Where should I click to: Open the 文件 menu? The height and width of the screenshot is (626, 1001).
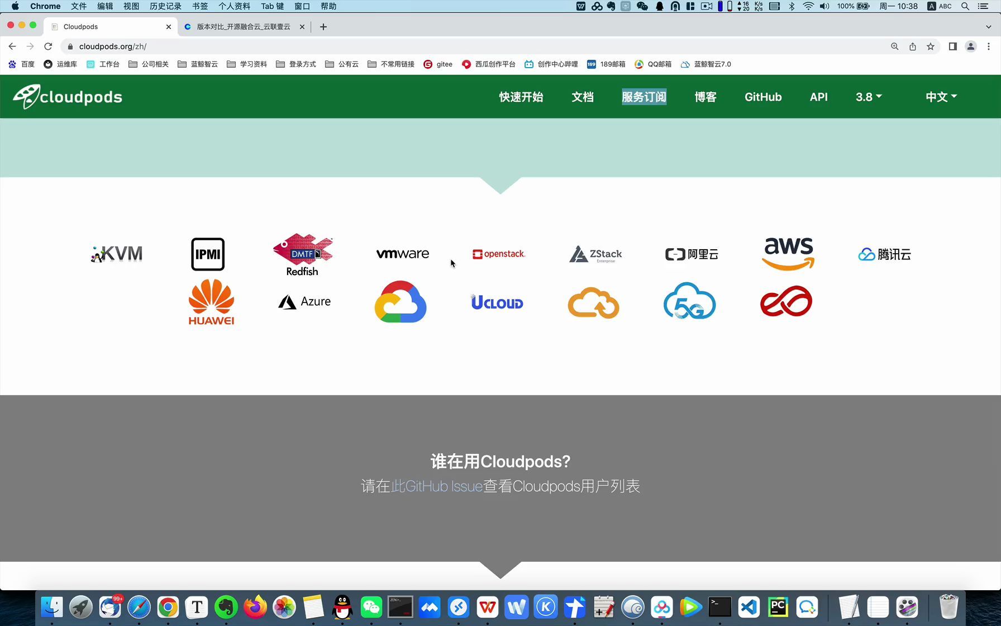[x=79, y=6]
